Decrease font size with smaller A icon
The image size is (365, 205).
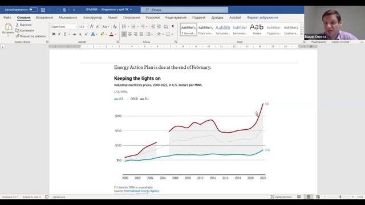click(x=98, y=27)
